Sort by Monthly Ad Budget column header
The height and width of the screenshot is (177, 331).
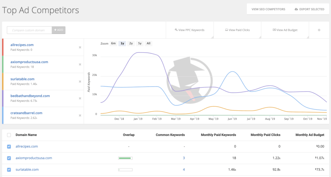tap(310, 135)
